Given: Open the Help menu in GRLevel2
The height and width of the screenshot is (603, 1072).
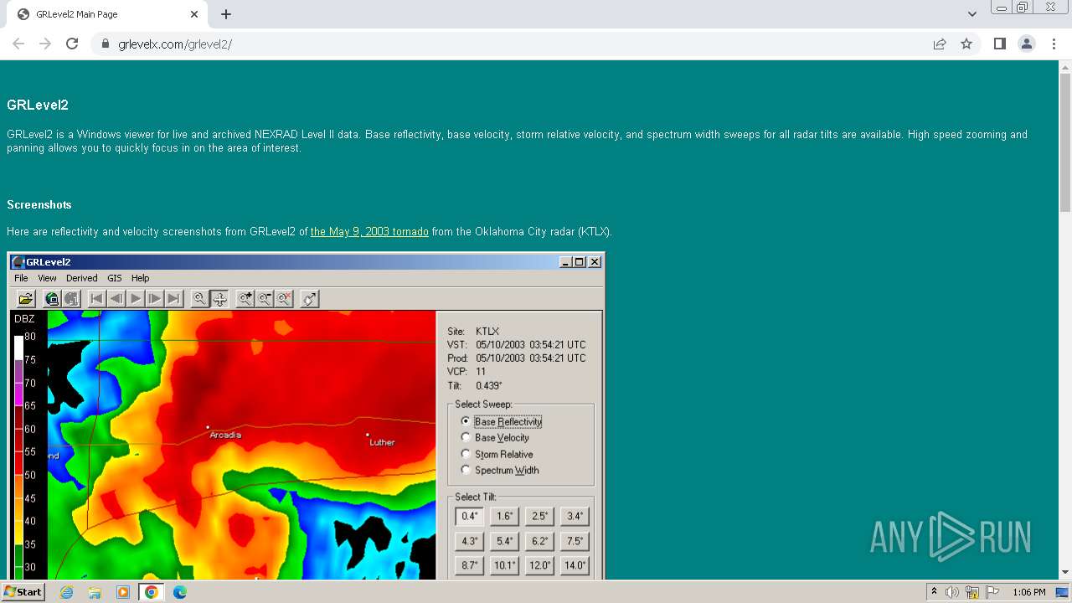Looking at the screenshot, I should pyautogui.click(x=140, y=278).
